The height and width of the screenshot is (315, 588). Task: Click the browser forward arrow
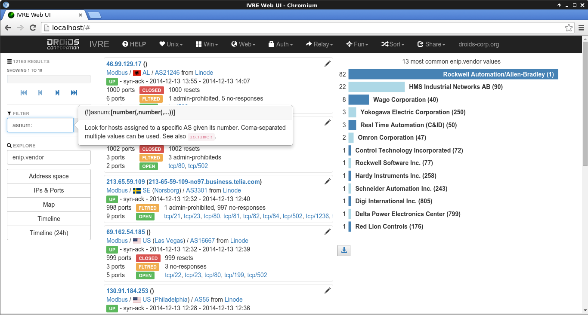(20, 28)
